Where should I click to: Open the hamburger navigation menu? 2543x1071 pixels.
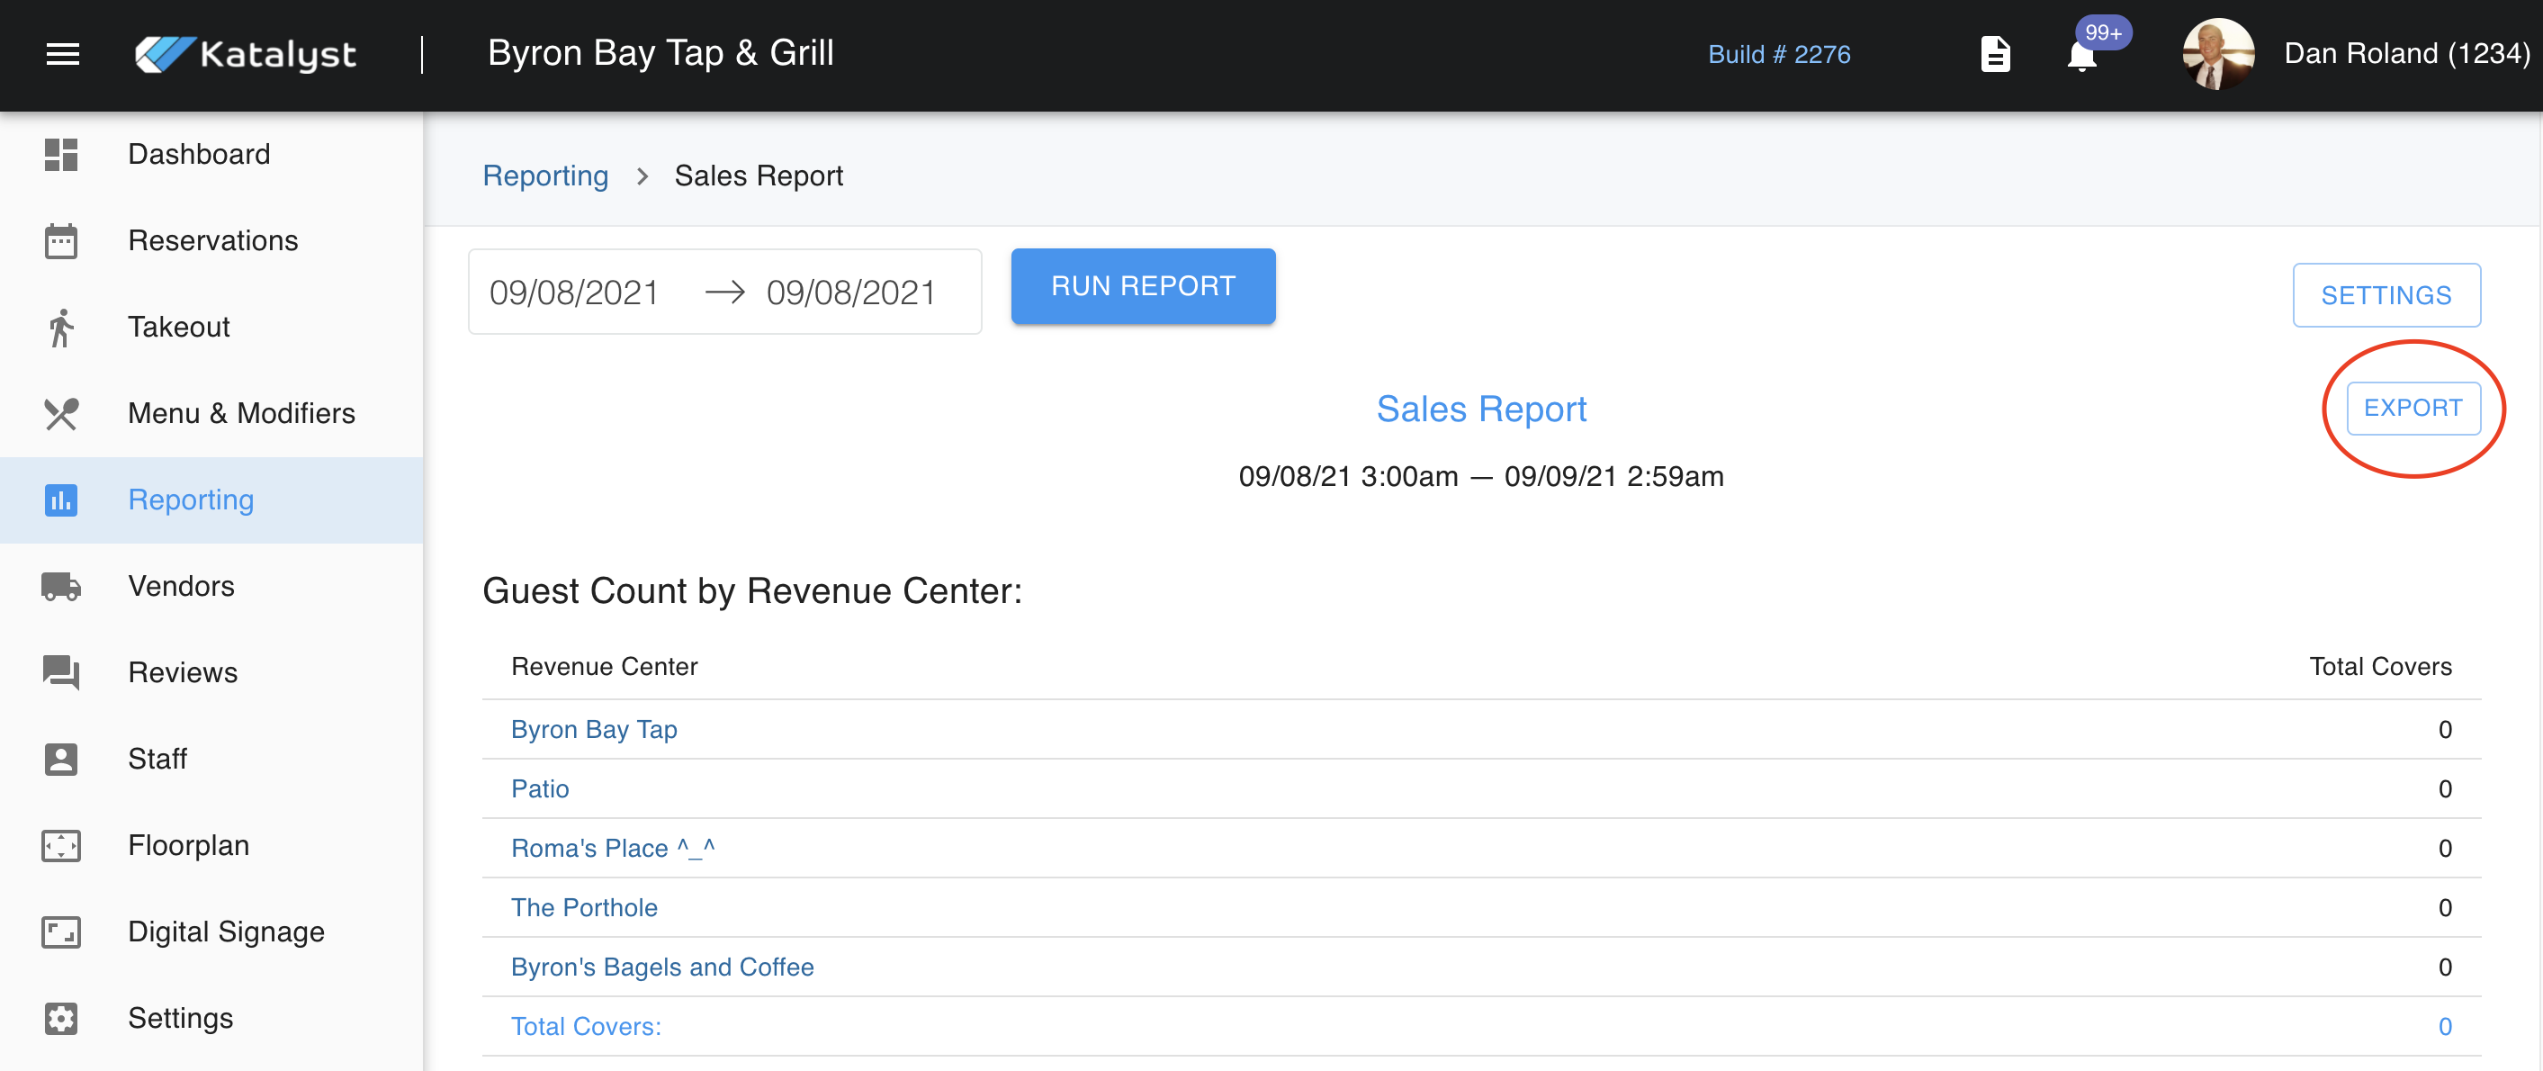coord(62,54)
